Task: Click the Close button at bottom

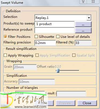Action: 87,103
